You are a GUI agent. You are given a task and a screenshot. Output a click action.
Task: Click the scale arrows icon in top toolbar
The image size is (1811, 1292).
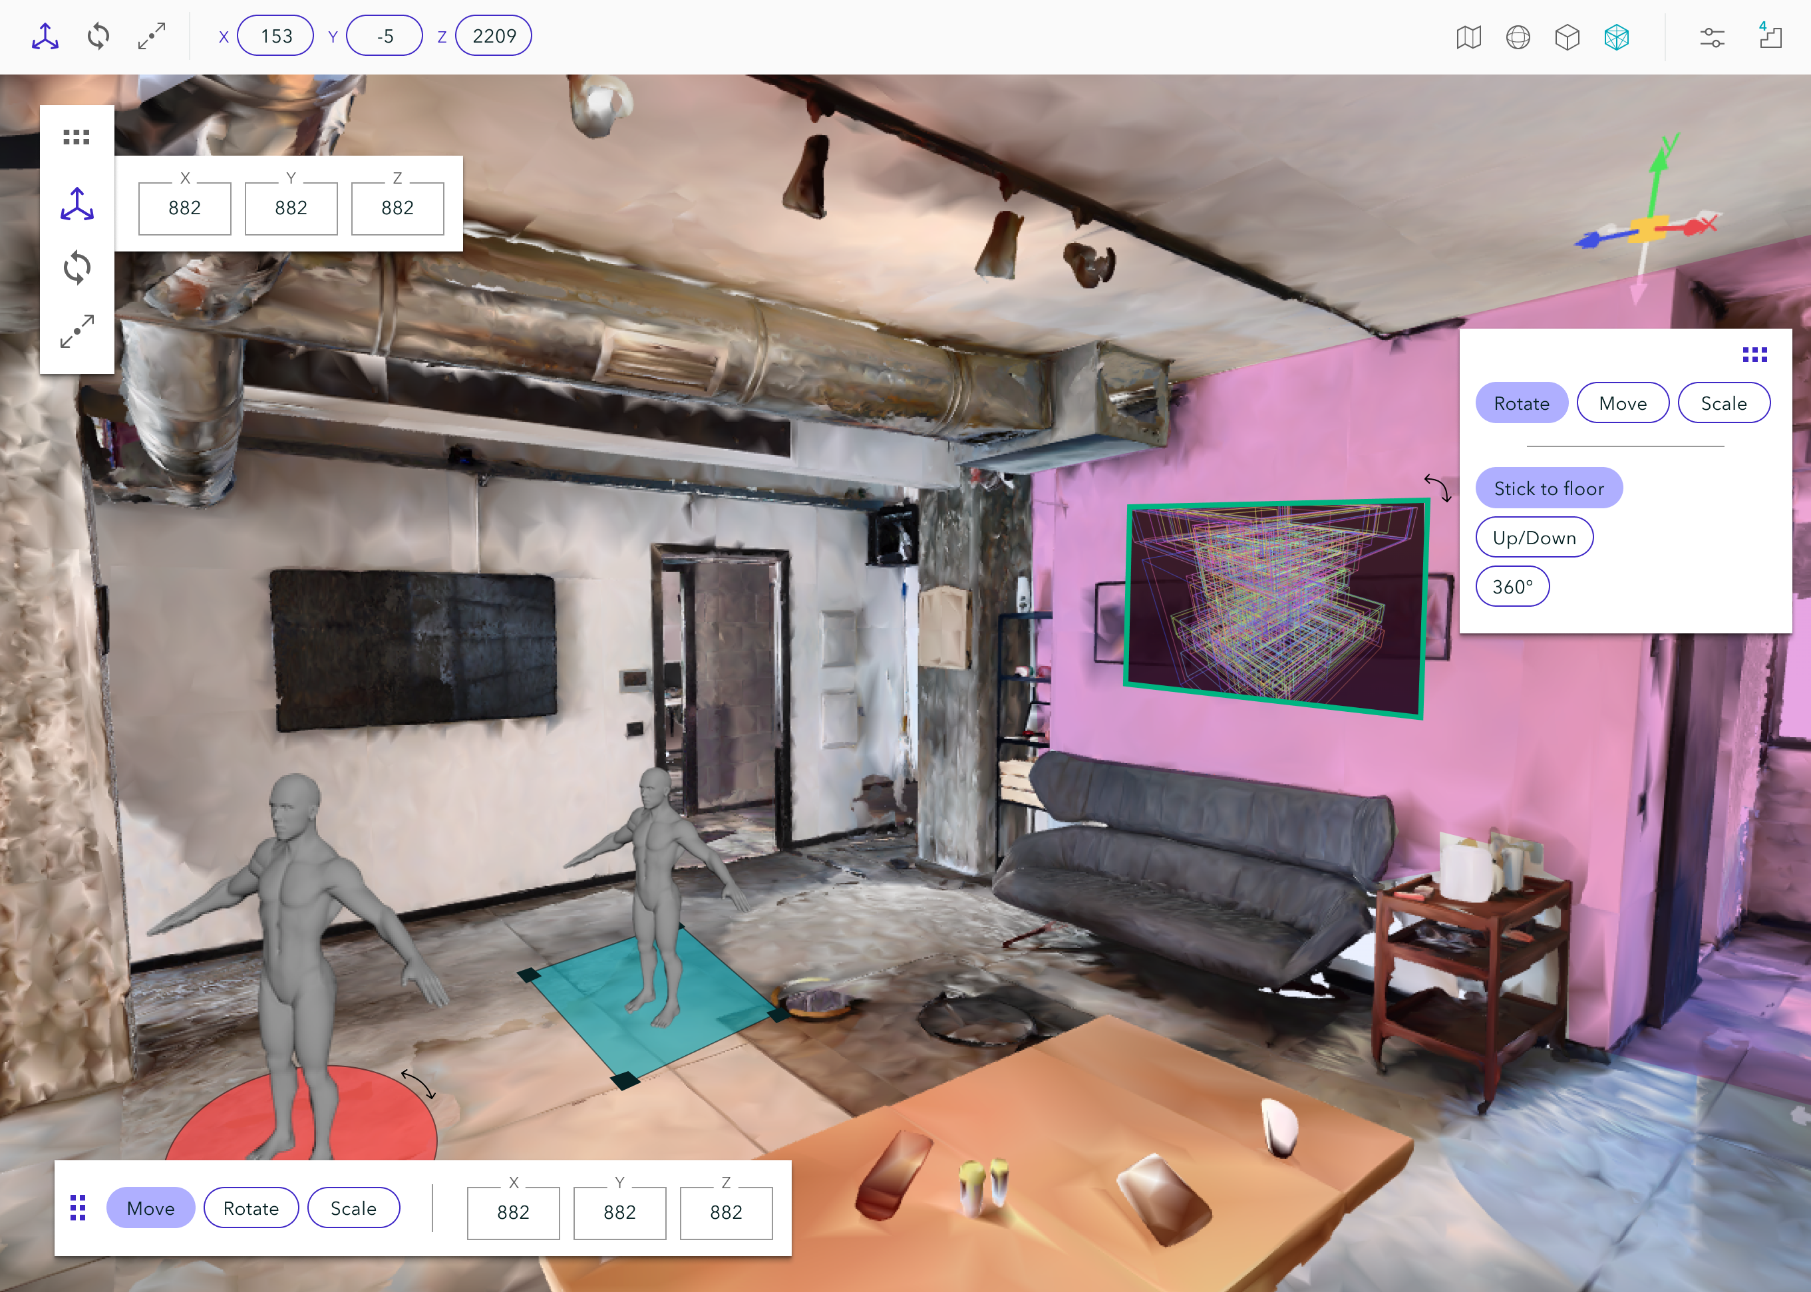[151, 37]
